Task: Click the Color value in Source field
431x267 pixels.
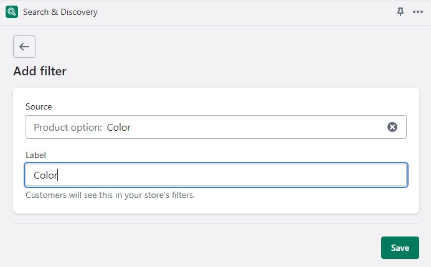Action: (118, 127)
